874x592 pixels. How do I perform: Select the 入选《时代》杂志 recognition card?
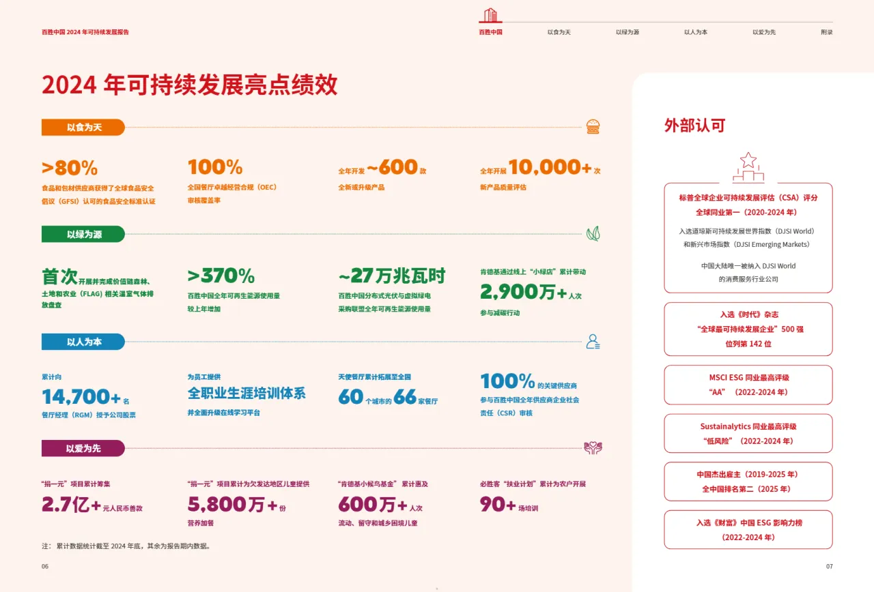pyautogui.click(x=748, y=329)
